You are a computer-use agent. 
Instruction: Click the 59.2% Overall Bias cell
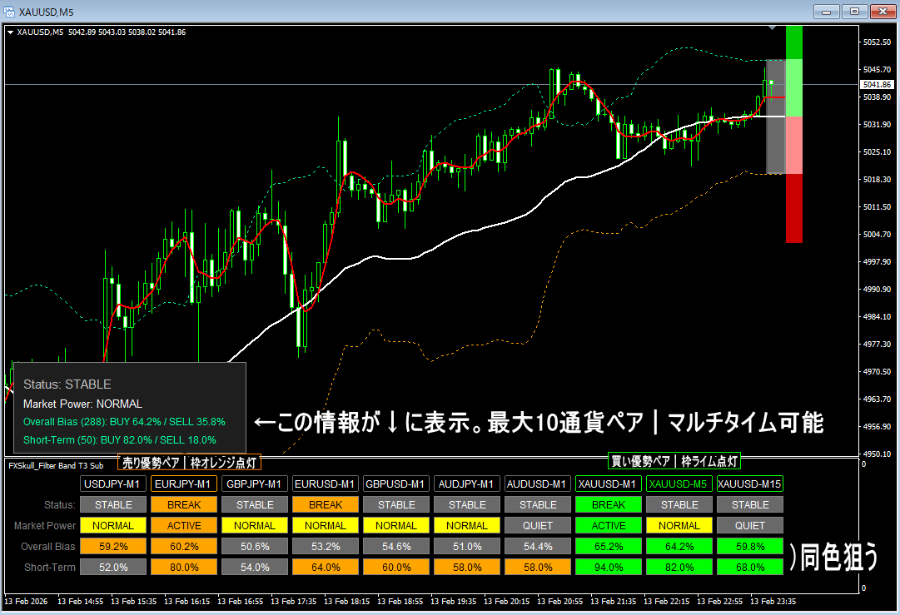113,547
